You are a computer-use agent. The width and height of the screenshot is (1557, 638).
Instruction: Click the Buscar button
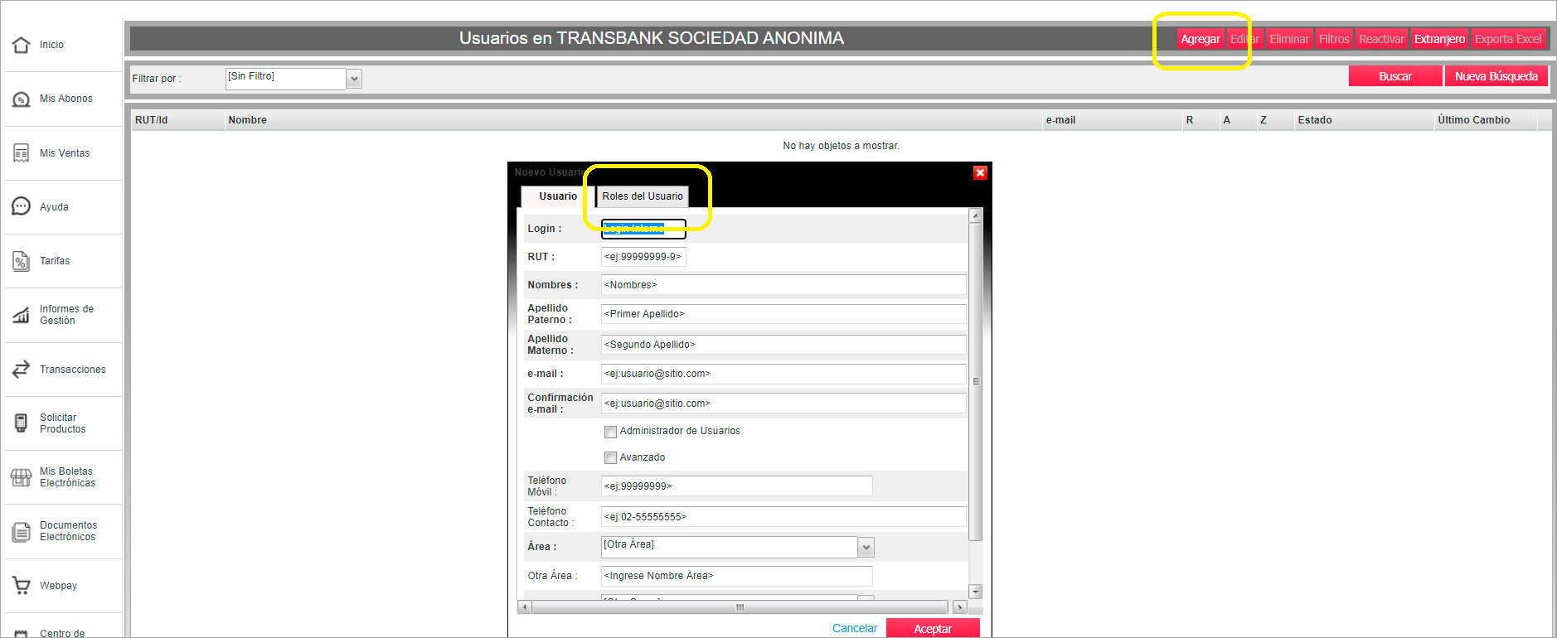point(1395,76)
